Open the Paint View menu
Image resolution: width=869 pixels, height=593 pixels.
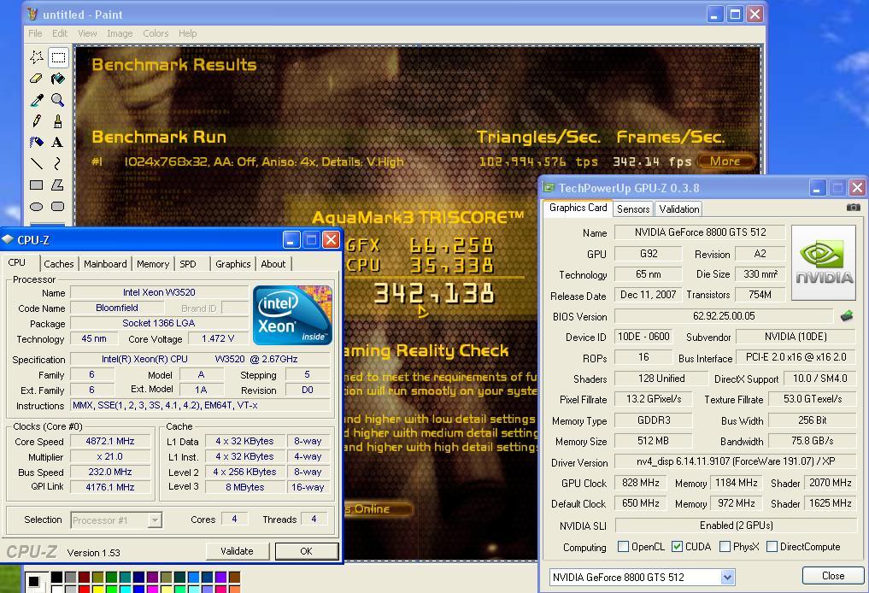click(x=87, y=33)
